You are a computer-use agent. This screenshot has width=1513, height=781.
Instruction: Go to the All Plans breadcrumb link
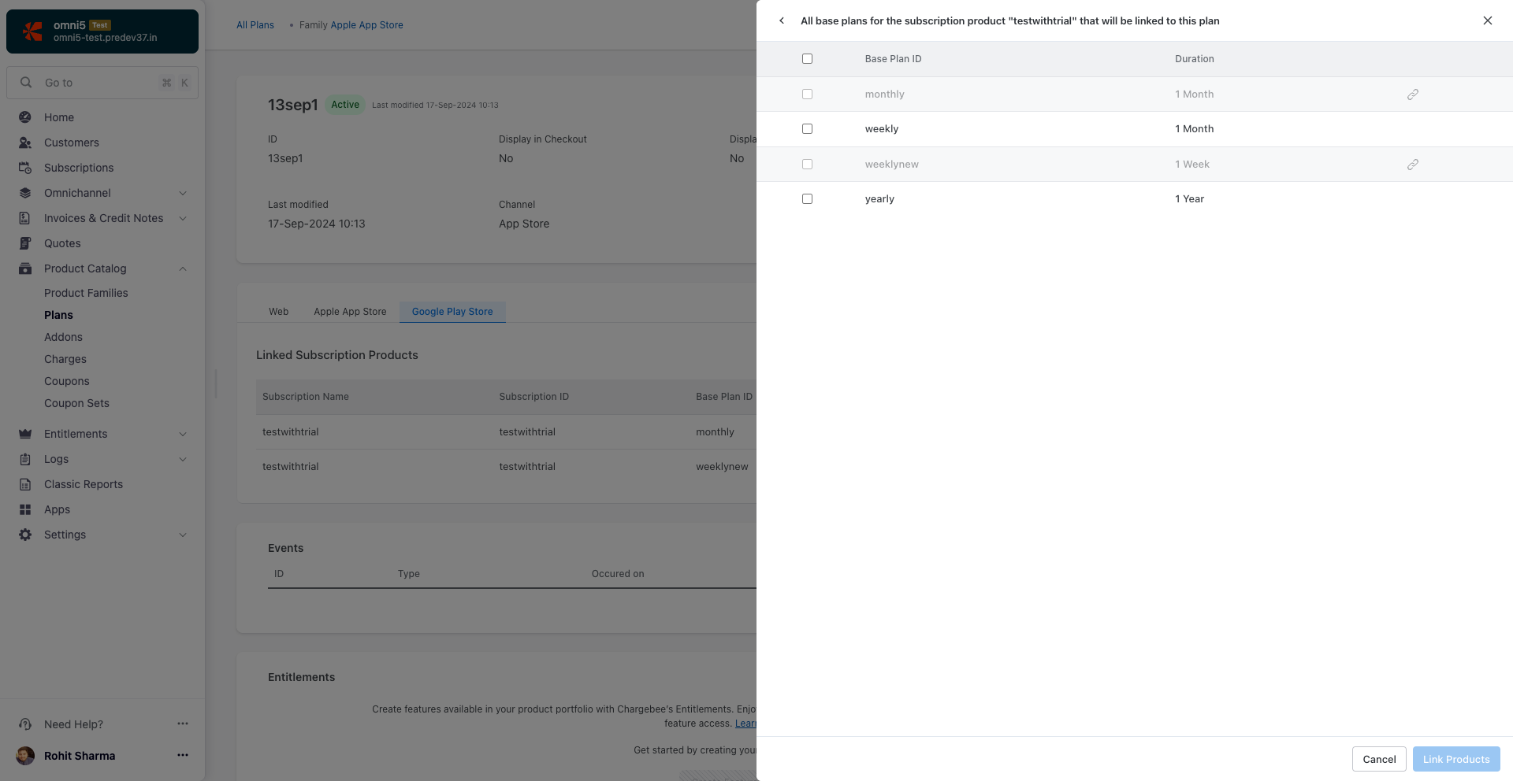pyautogui.click(x=255, y=25)
